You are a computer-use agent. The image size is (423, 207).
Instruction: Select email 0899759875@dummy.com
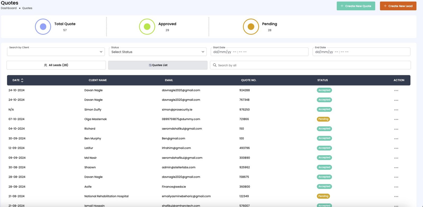pyautogui.click(x=181, y=119)
